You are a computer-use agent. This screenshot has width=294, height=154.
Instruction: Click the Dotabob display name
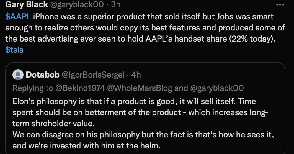point(42,75)
